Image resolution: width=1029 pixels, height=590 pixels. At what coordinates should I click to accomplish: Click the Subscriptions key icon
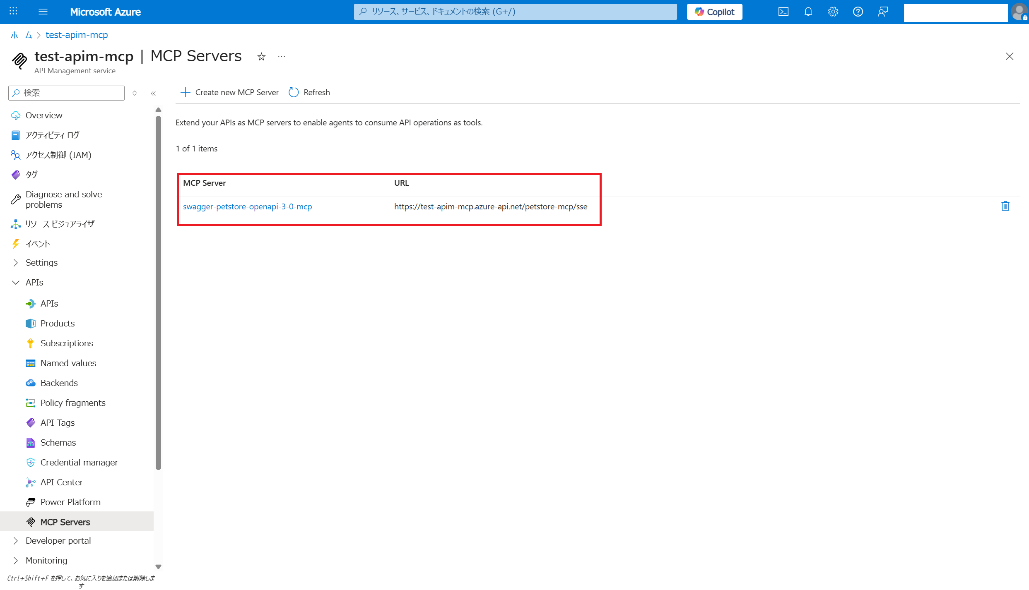[31, 343]
